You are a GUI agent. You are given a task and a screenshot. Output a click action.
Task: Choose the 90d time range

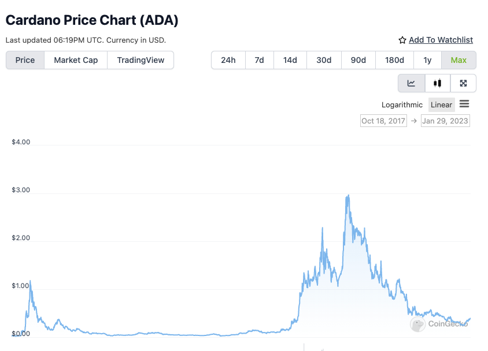(358, 60)
